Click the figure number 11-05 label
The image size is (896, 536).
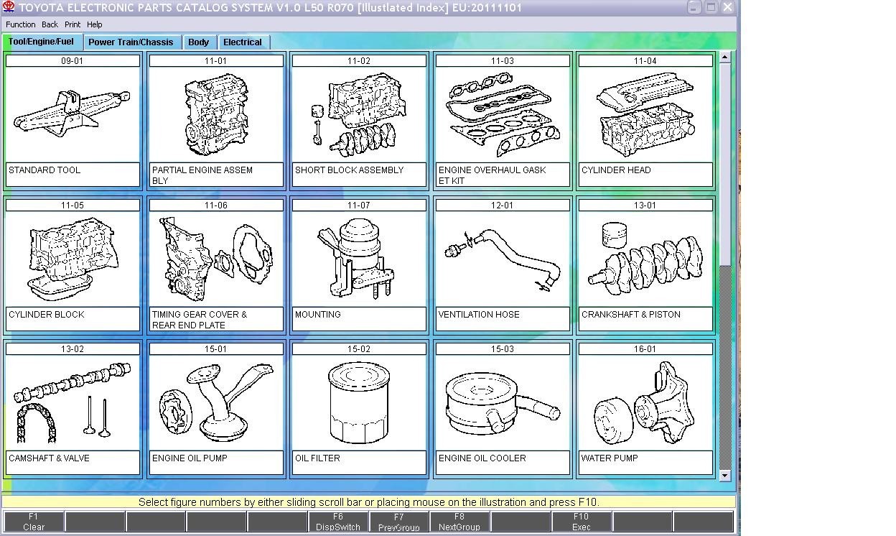(x=73, y=205)
